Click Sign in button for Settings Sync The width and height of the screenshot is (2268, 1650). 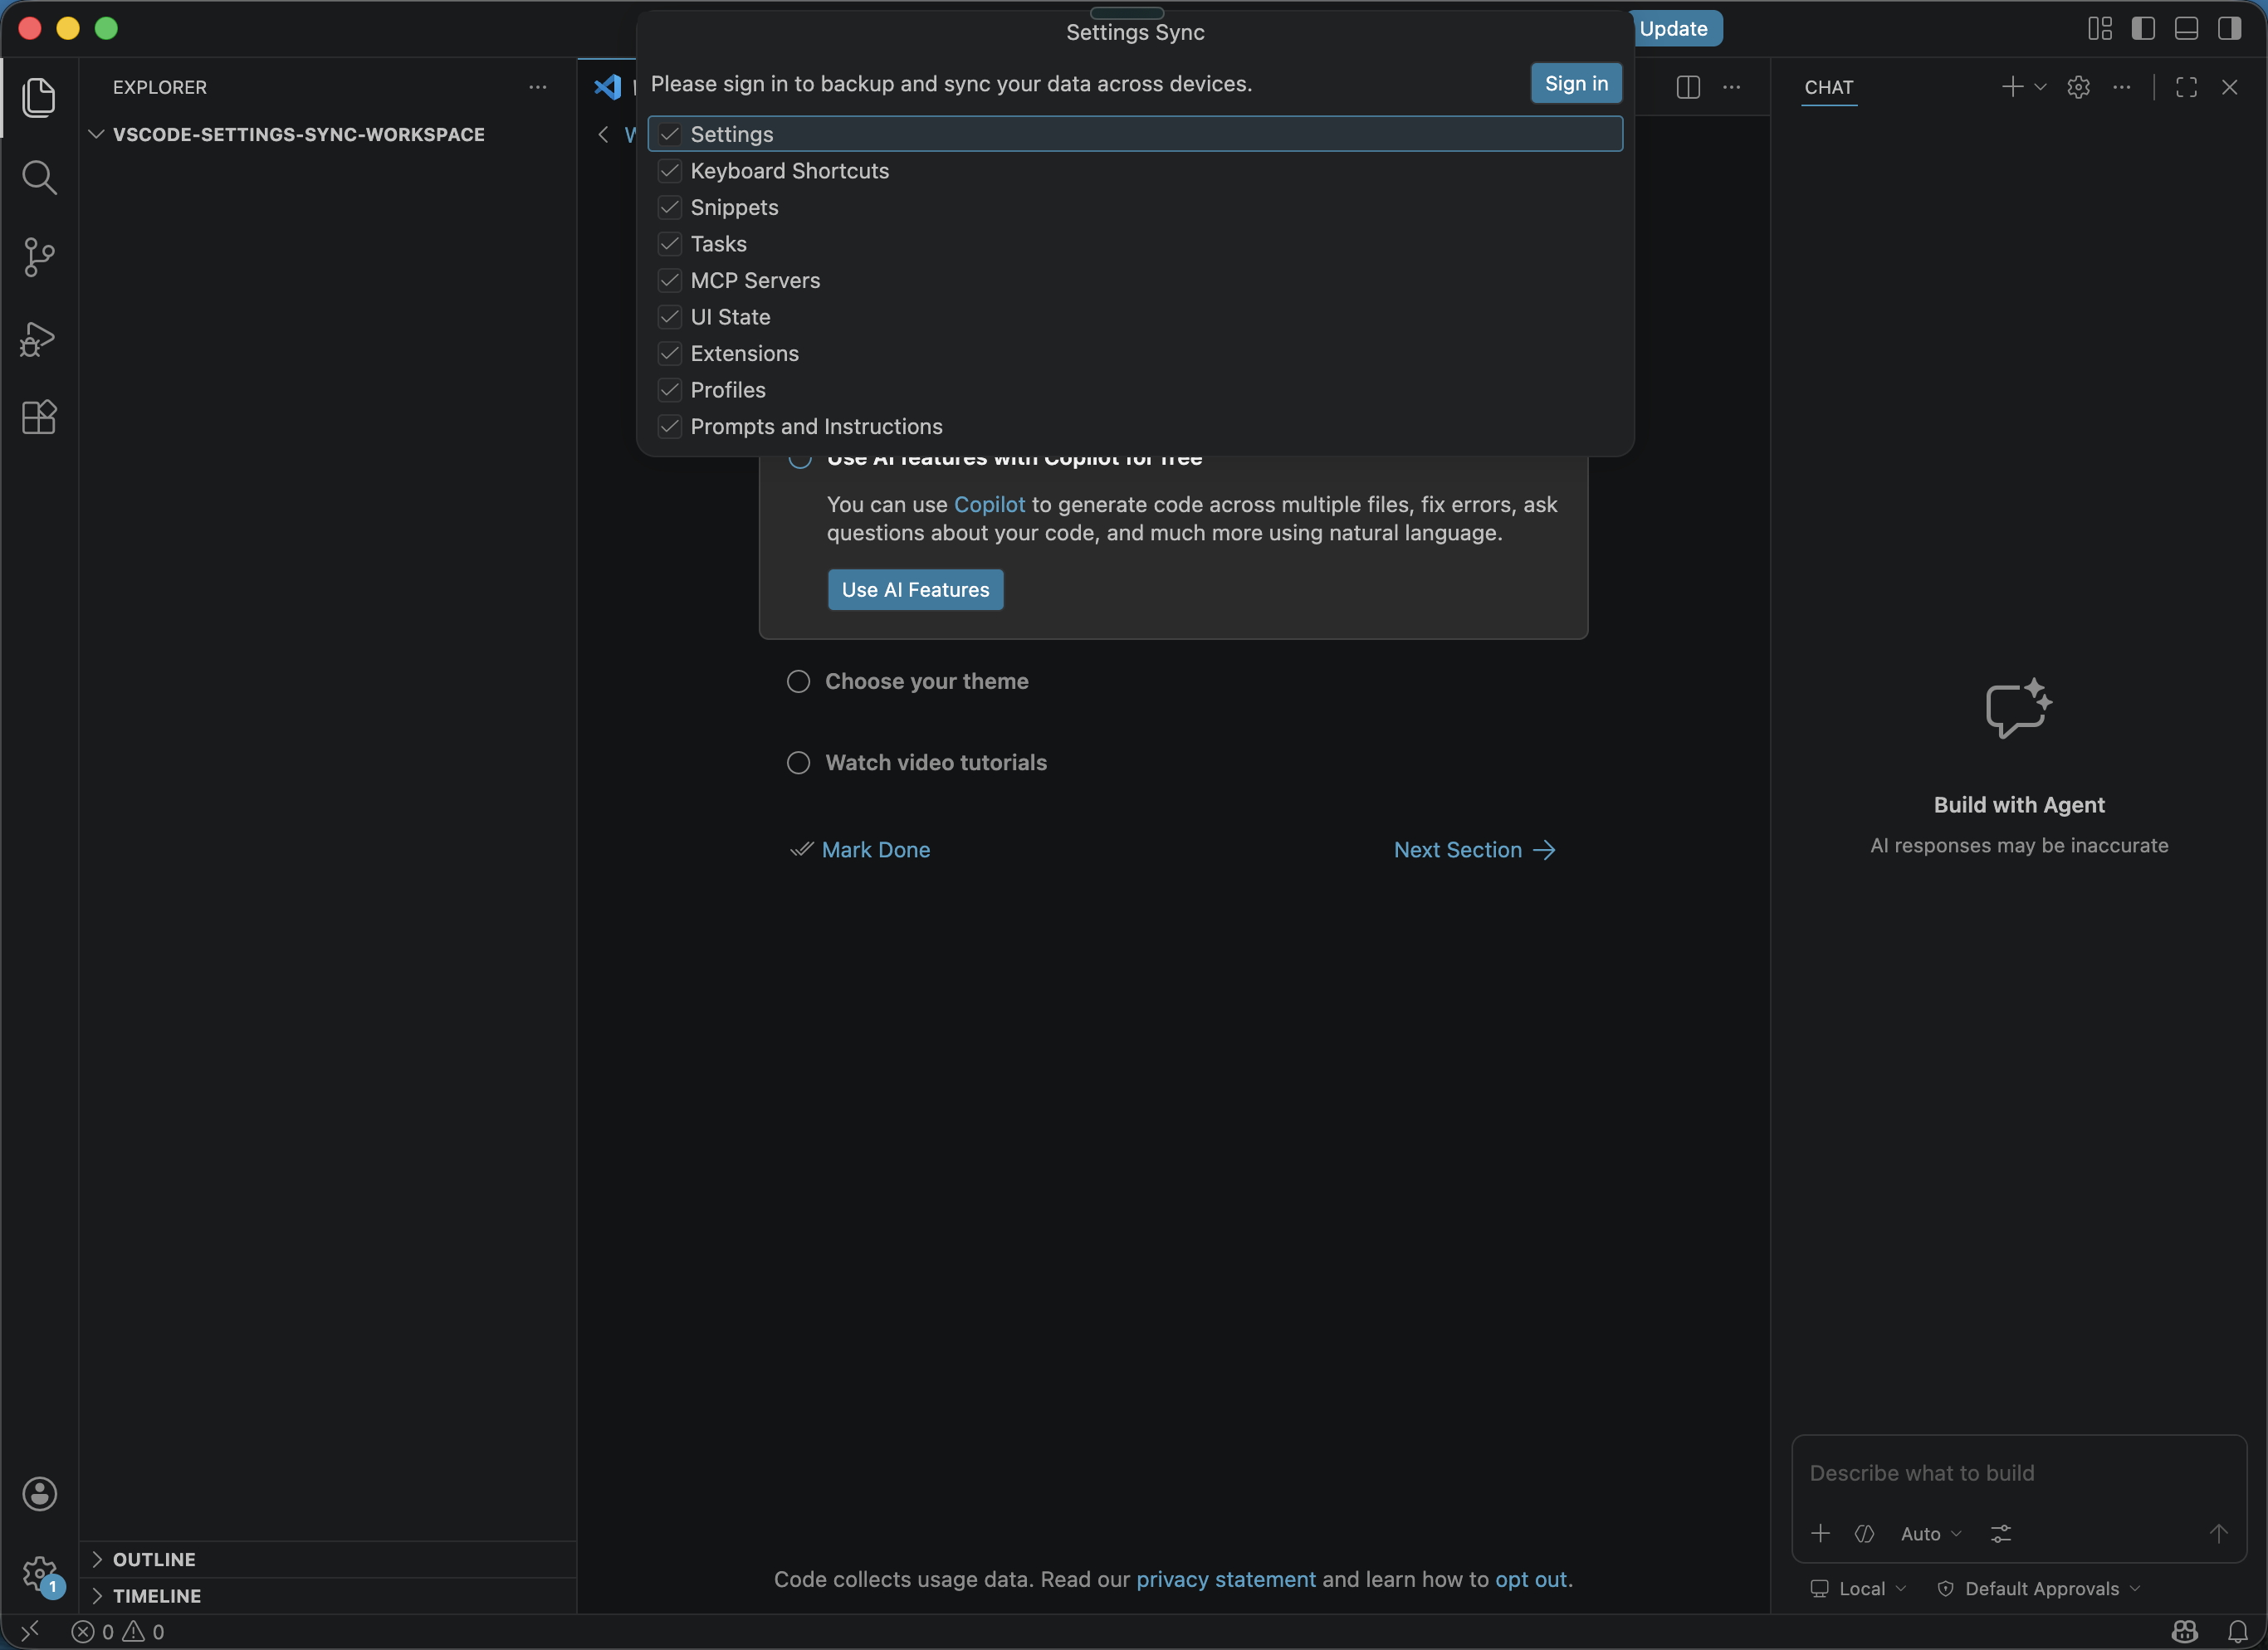pyautogui.click(x=1577, y=83)
